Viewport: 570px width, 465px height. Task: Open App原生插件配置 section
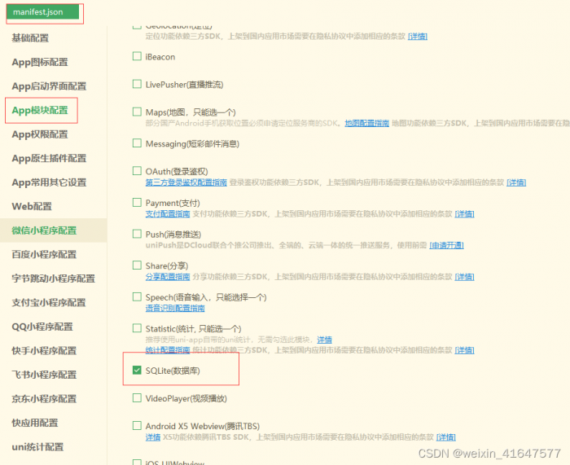pos(49,158)
